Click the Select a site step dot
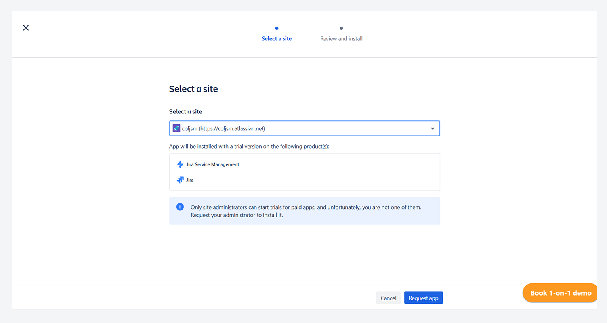Image resolution: width=607 pixels, height=323 pixels. coord(277,28)
